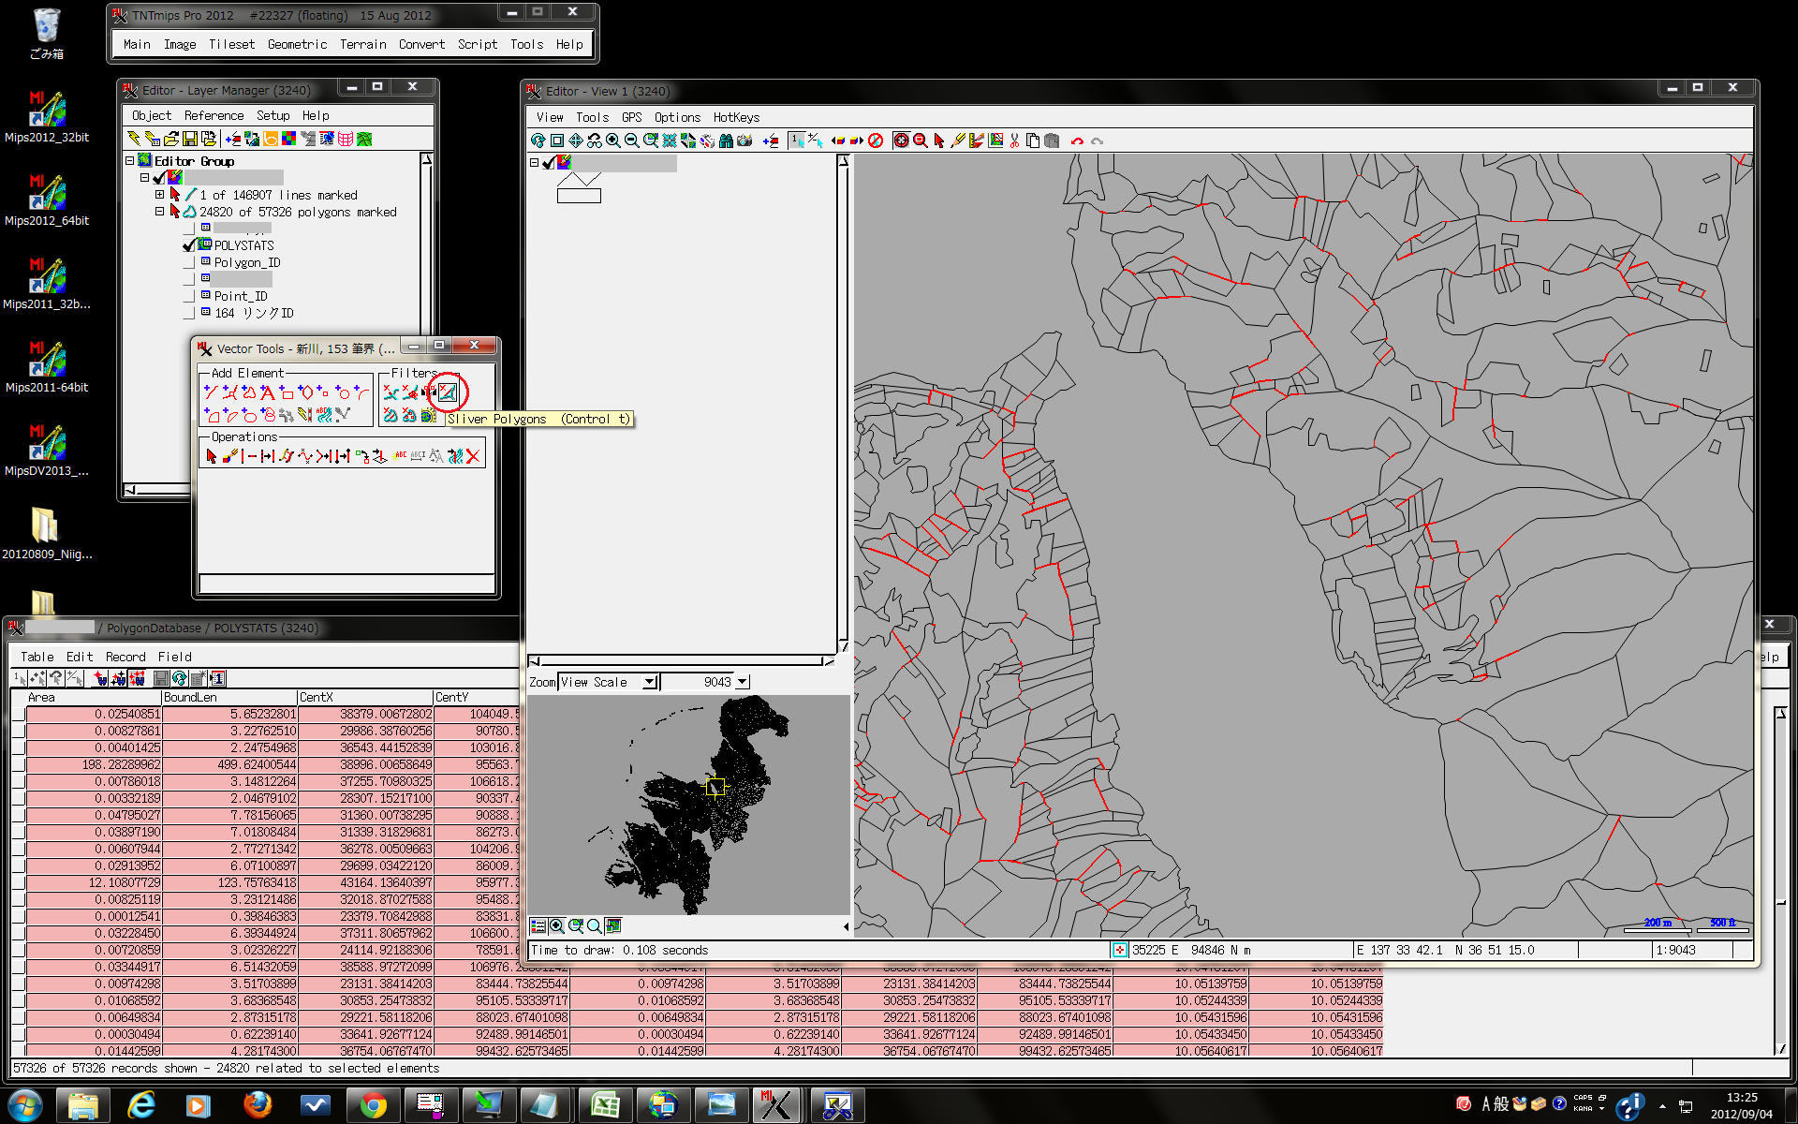Screen dimensions: 1798x1124
Task: Click the yellow extent box in locator map
Action: [x=715, y=786]
